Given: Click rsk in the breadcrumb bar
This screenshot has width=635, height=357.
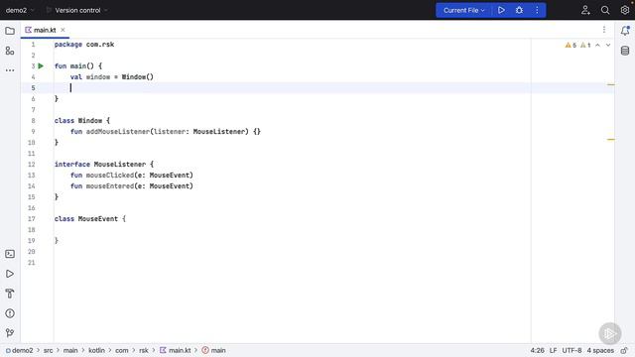Looking at the screenshot, I should tap(144, 350).
